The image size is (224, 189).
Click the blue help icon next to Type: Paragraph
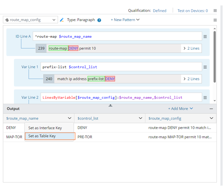(x=99, y=20)
